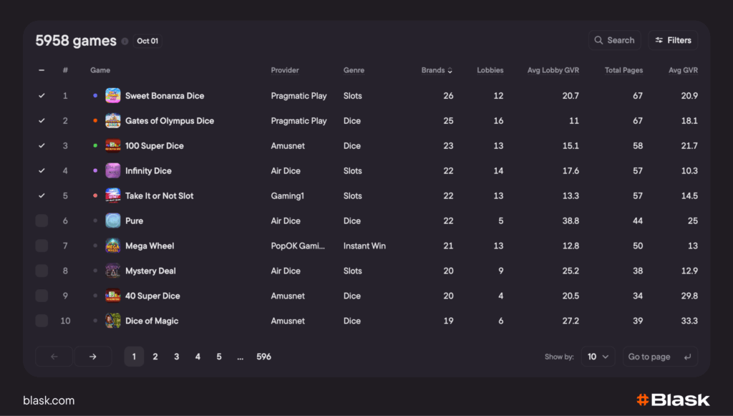The image size is (733, 416).
Task: Click the info icon beside 5958 games
Action: point(125,42)
